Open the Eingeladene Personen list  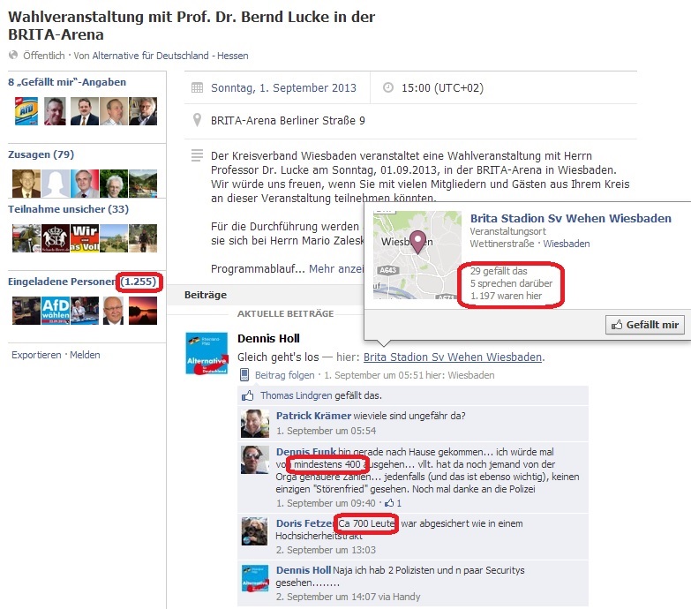click(82, 282)
